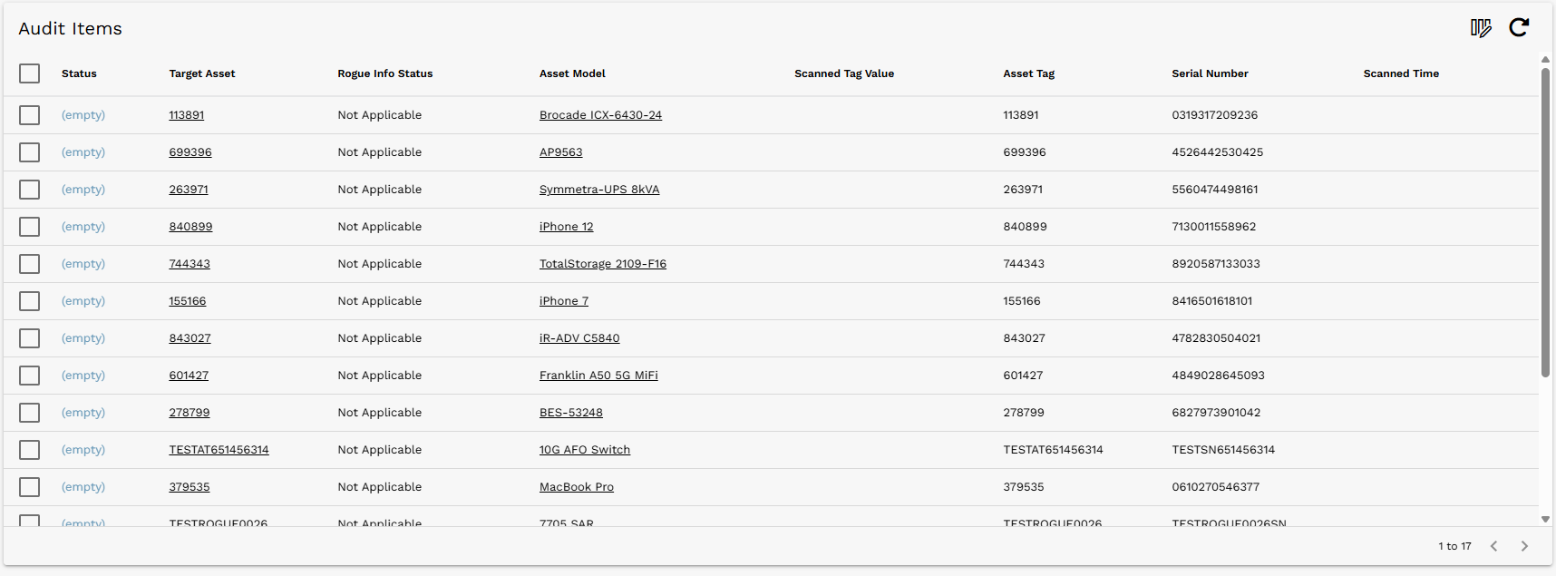Open Symmetra-UPS 8kVA model link

point(599,190)
